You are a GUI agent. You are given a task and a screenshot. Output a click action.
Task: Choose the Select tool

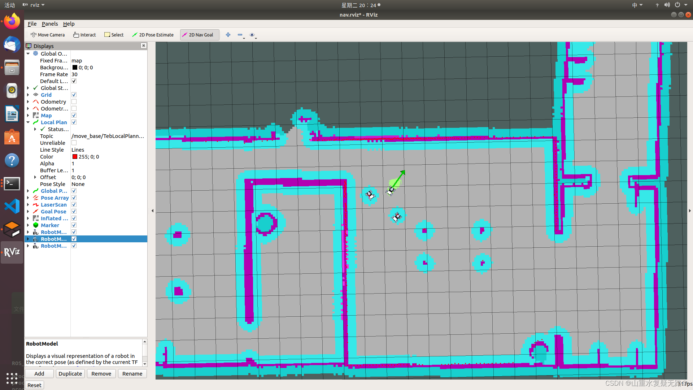point(114,35)
